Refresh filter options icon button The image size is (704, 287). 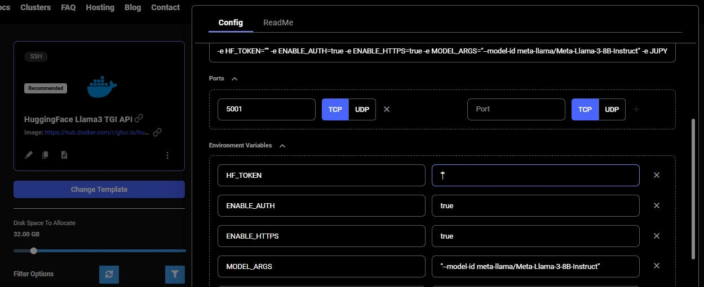pyautogui.click(x=109, y=274)
